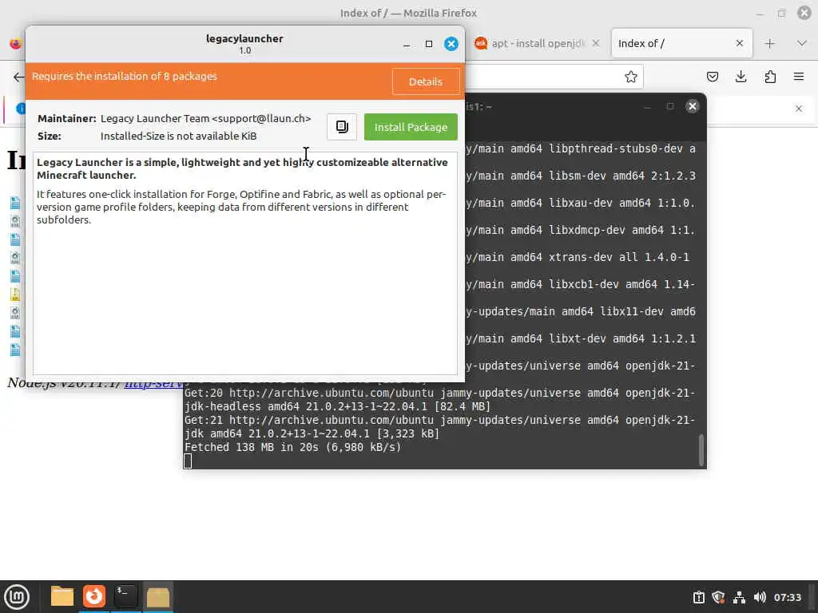Screen dimensions: 818x613
Task: Click the libsm-dev terminal line
Action: [581, 176]
